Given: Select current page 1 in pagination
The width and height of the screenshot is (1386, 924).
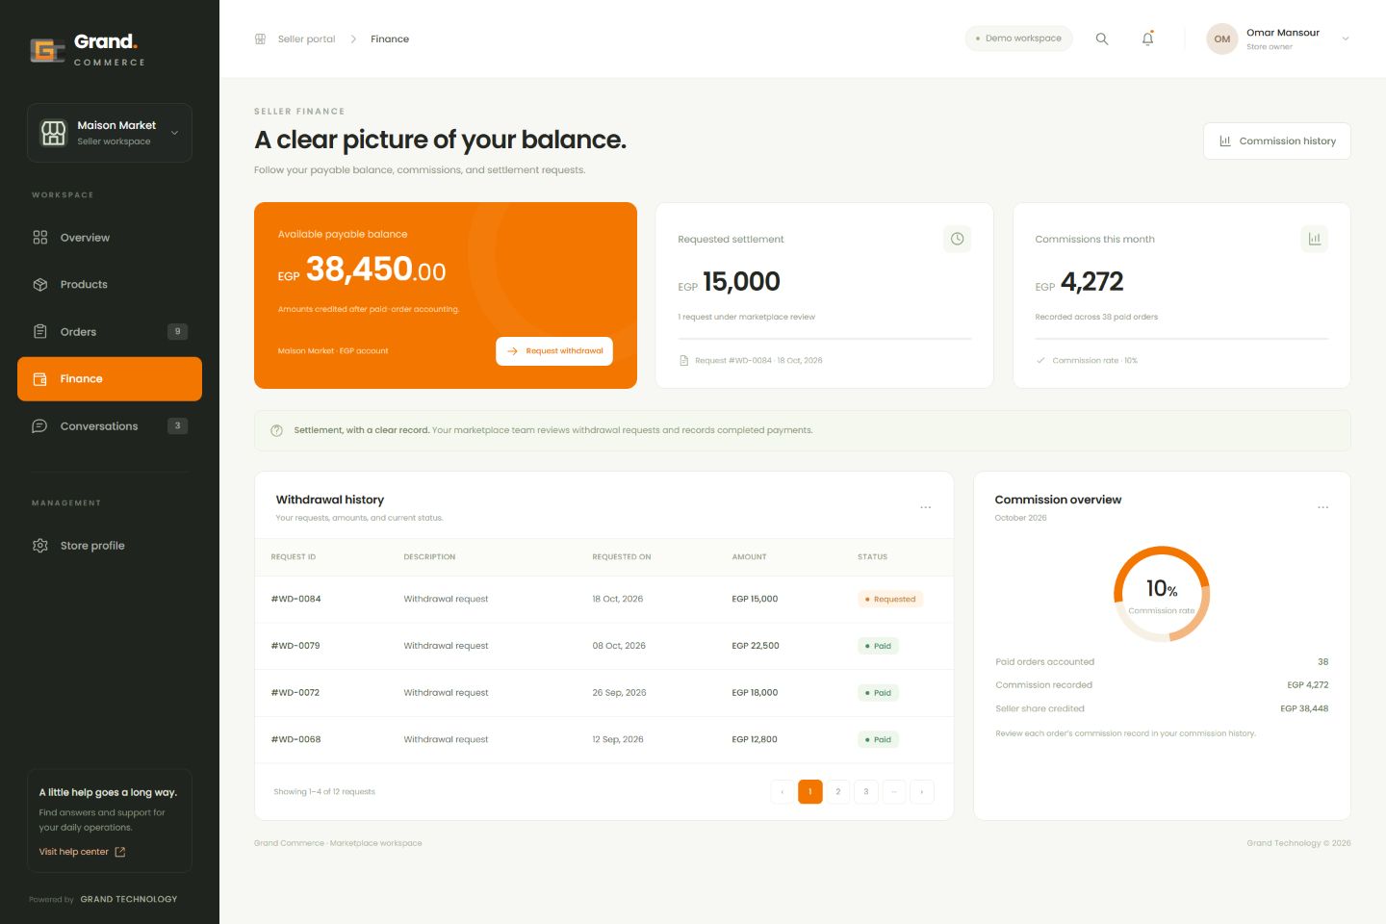Looking at the screenshot, I should pos(810,791).
